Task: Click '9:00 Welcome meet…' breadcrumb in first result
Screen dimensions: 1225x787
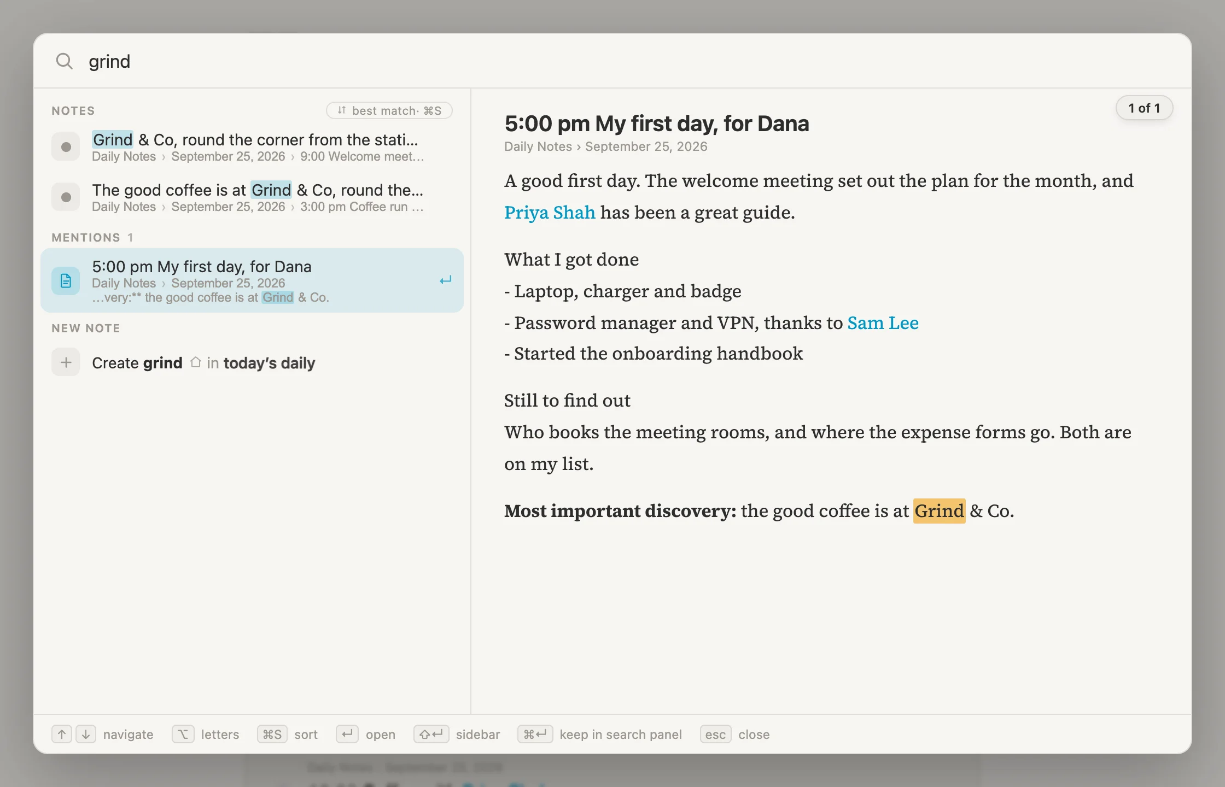Action: tap(362, 156)
